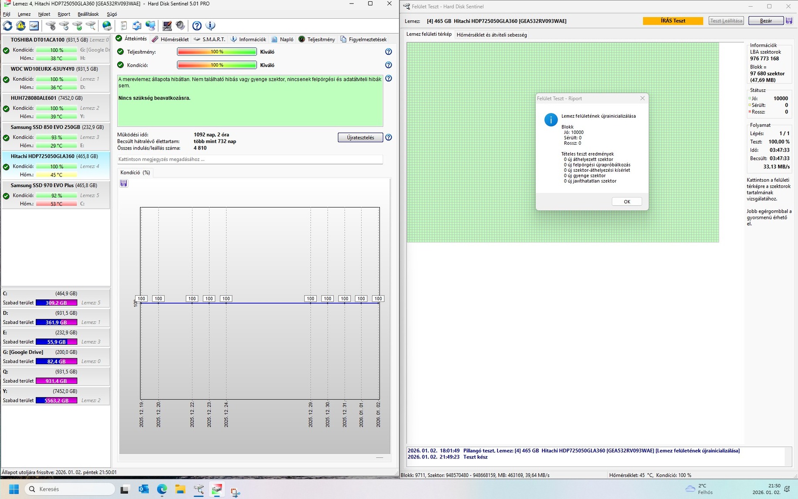The width and height of the screenshot is (798, 499).
Task: Open the Lemez menu
Action: point(24,14)
